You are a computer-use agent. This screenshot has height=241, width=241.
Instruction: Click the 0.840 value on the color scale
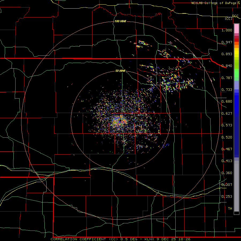227,66
